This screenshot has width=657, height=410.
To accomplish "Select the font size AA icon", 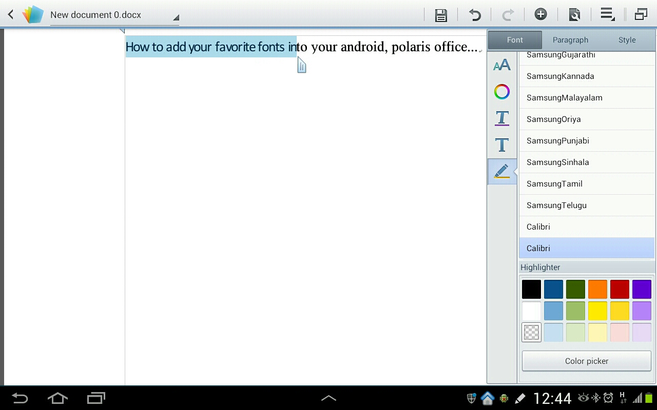I will (x=502, y=65).
